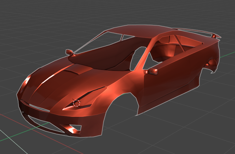Image resolution: width=235 pixels, height=154 pixels.
Task: Click the rear wheel arch cutout
Action: coord(210,67)
